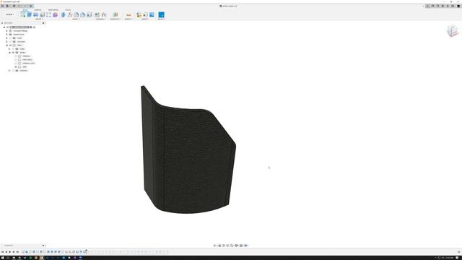The height and width of the screenshot is (260, 462).
Task: Open the Data Panel grid icon
Action: (2, 6)
